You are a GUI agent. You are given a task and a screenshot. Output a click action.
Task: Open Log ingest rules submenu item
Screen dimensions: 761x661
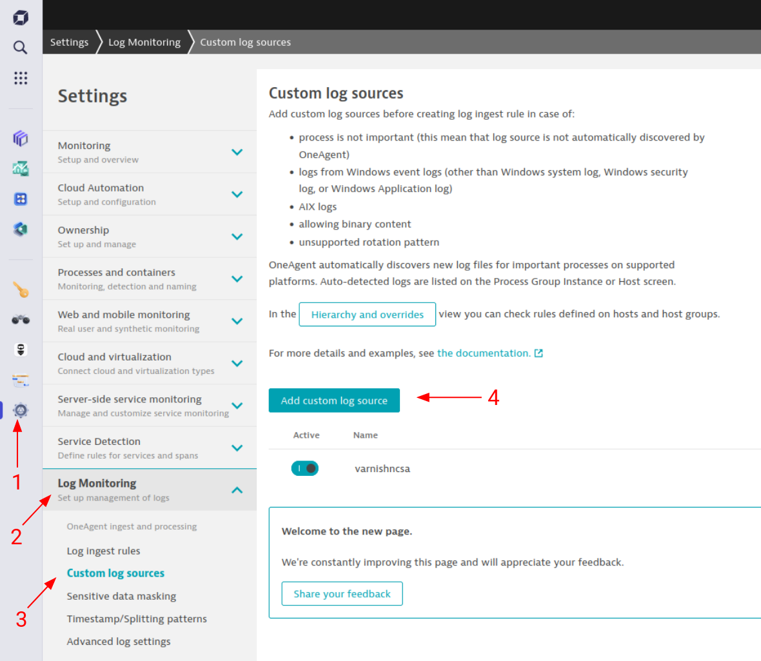(x=103, y=551)
